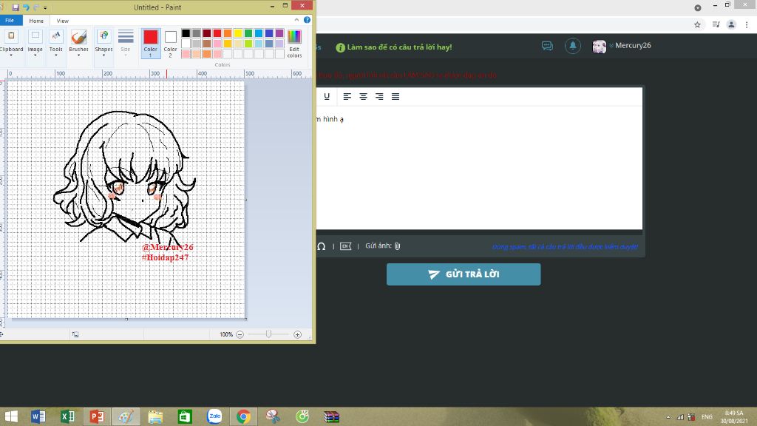Open the Edit colors dialog
The height and width of the screenshot is (426, 757).
tap(294, 43)
